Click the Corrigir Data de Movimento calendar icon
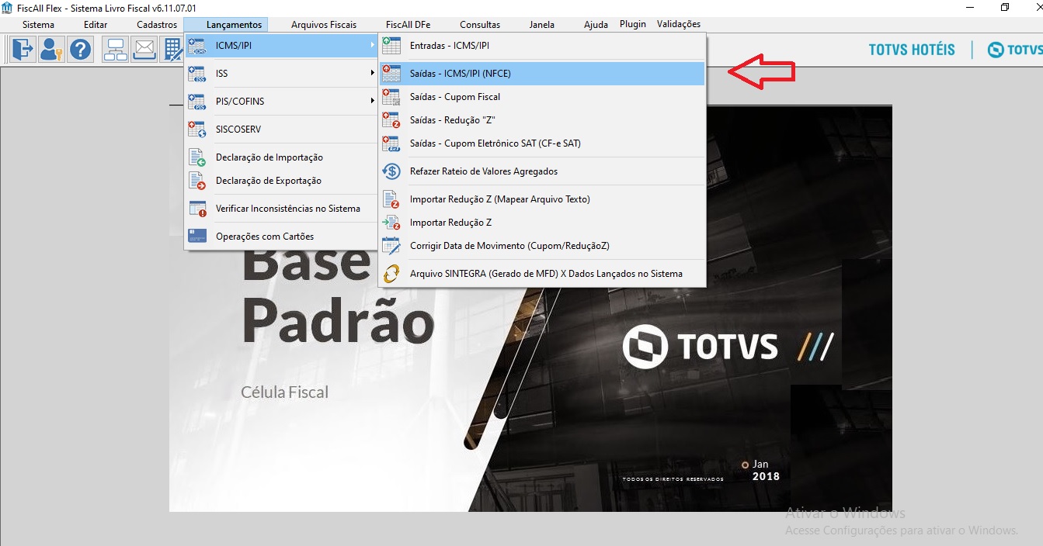Viewport: 1043px width, 546px height. coord(391,246)
